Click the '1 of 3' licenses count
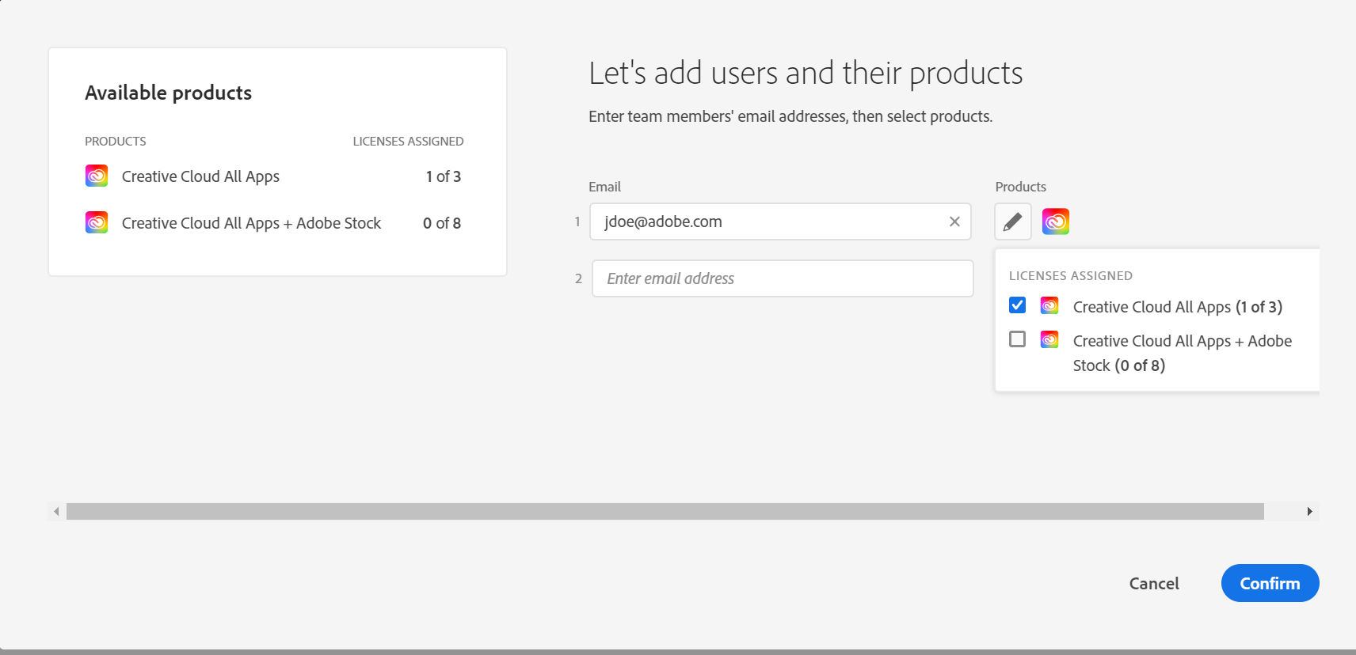 point(444,176)
